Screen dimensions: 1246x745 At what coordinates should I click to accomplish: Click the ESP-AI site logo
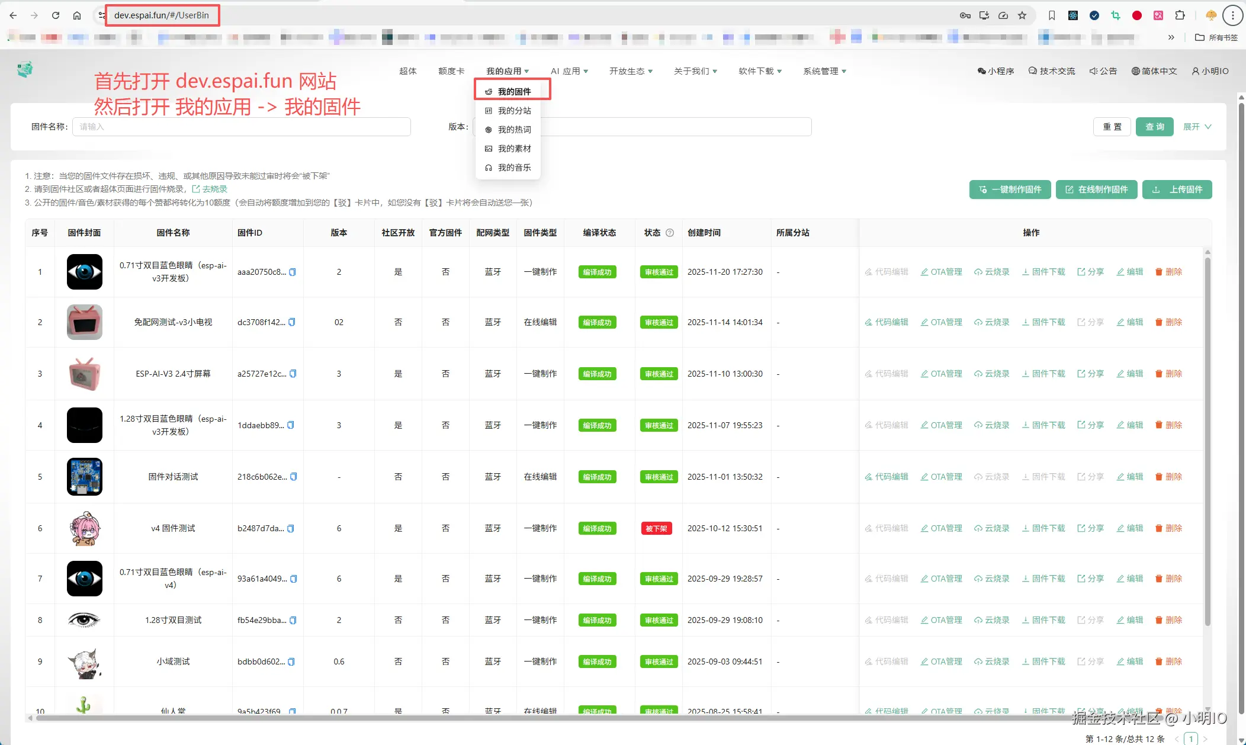pos(25,70)
